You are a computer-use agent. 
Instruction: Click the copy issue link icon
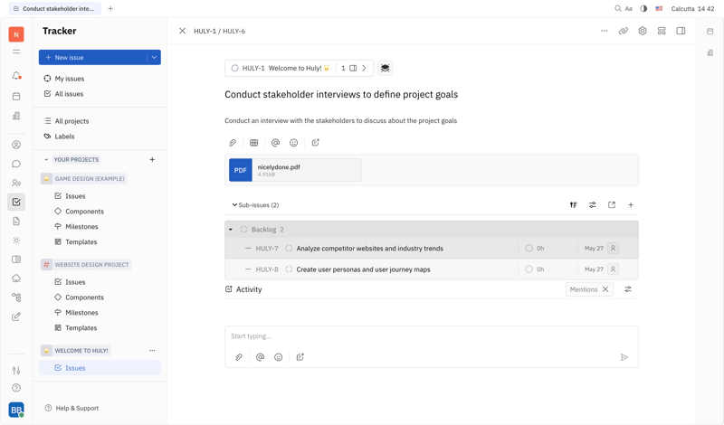(x=623, y=31)
